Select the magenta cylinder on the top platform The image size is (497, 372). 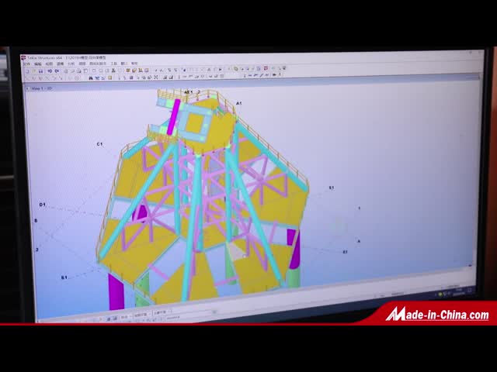click(174, 116)
